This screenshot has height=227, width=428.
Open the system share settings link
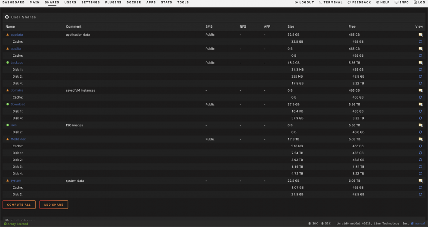pos(16,180)
